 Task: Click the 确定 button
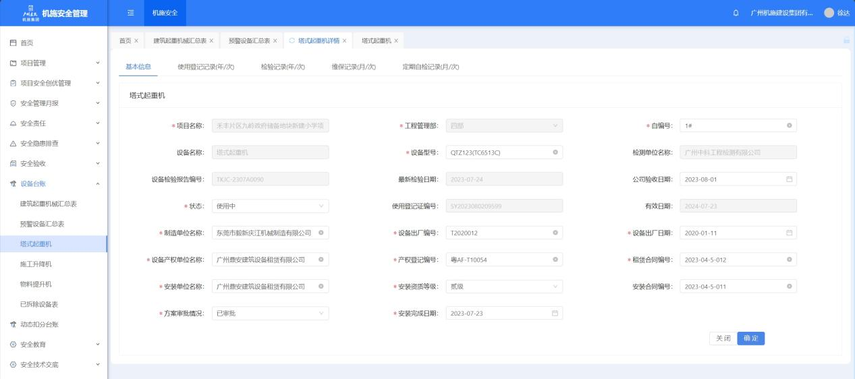pyautogui.click(x=750, y=339)
